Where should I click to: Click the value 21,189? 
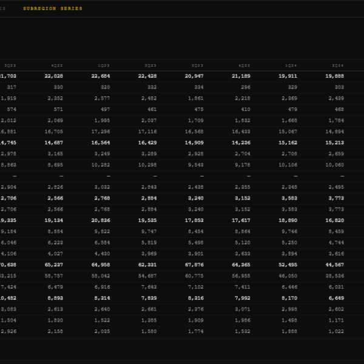coord(241,76)
